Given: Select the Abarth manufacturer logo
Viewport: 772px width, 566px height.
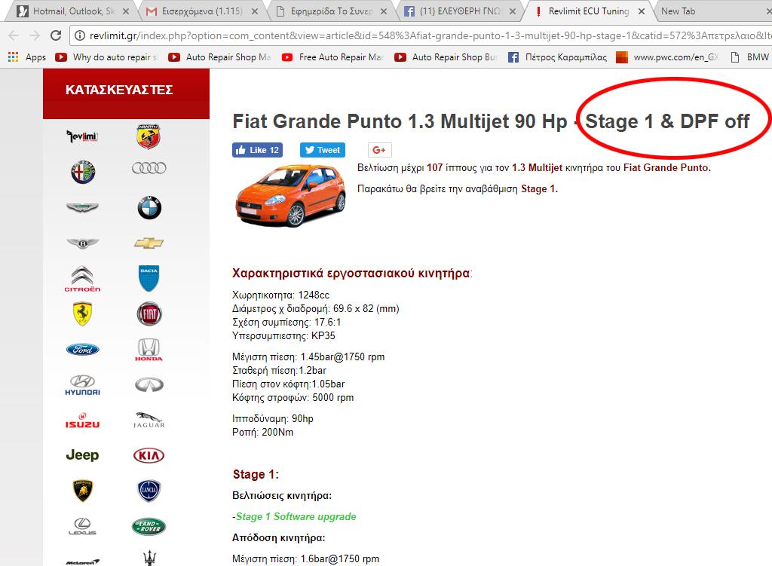Looking at the screenshot, I should [149, 136].
